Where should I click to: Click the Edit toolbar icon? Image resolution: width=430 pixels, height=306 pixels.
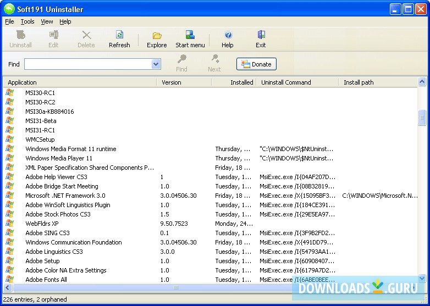(x=54, y=35)
